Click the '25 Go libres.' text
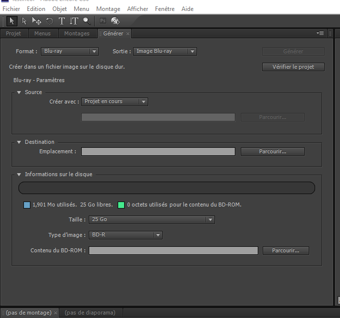This screenshot has width=340, height=318. [97, 205]
